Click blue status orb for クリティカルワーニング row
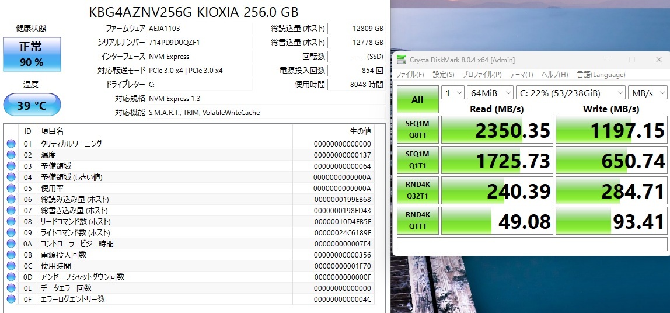670x313 pixels. (x=11, y=144)
